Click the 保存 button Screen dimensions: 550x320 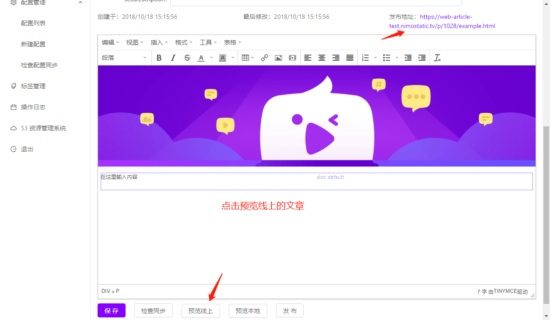tap(112, 310)
